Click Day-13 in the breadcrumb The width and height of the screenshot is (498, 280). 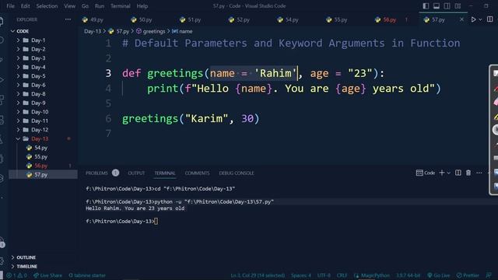[93, 31]
